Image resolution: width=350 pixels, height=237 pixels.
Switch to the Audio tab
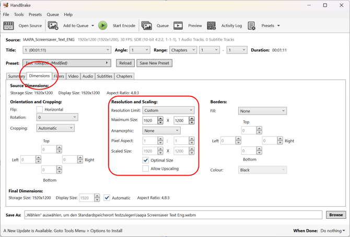pos(88,76)
